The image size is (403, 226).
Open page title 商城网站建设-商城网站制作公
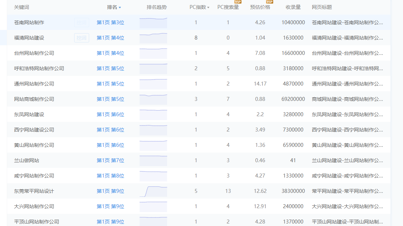click(x=347, y=99)
